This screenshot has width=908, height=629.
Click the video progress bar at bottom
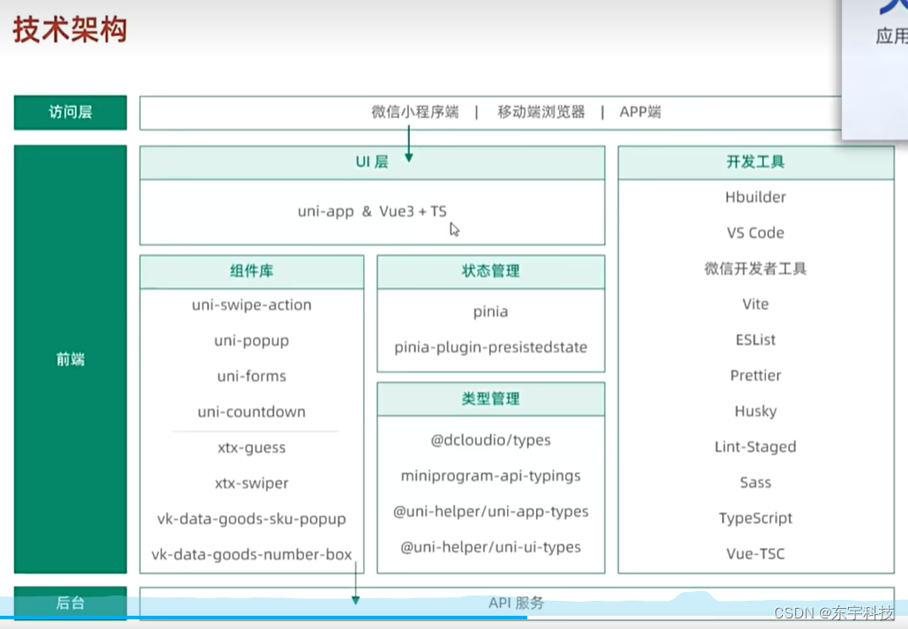click(x=454, y=618)
